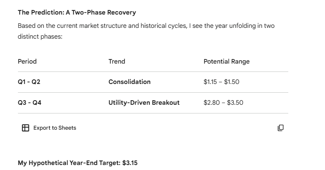Select the Q1 - Q2 period cell
The width and height of the screenshot is (325, 170).
point(29,82)
